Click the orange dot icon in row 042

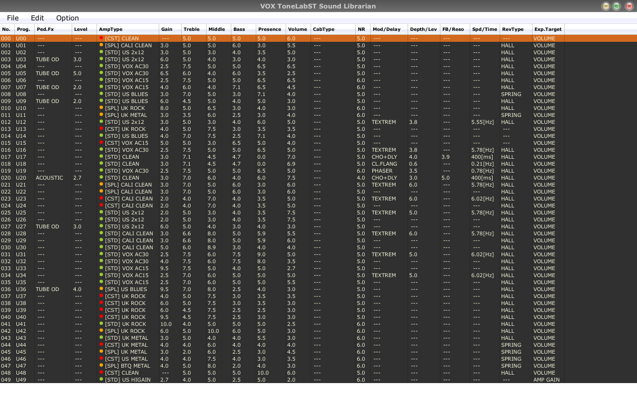[x=102, y=330]
